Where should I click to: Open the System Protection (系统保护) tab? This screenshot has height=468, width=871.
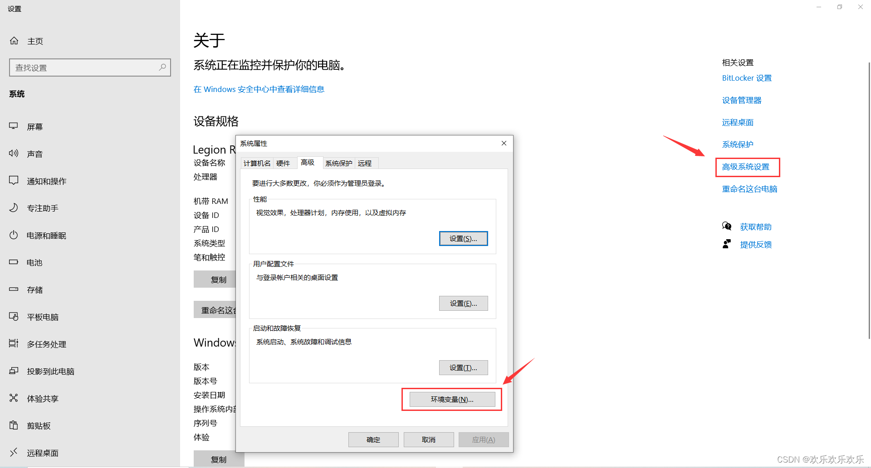click(339, 163)
